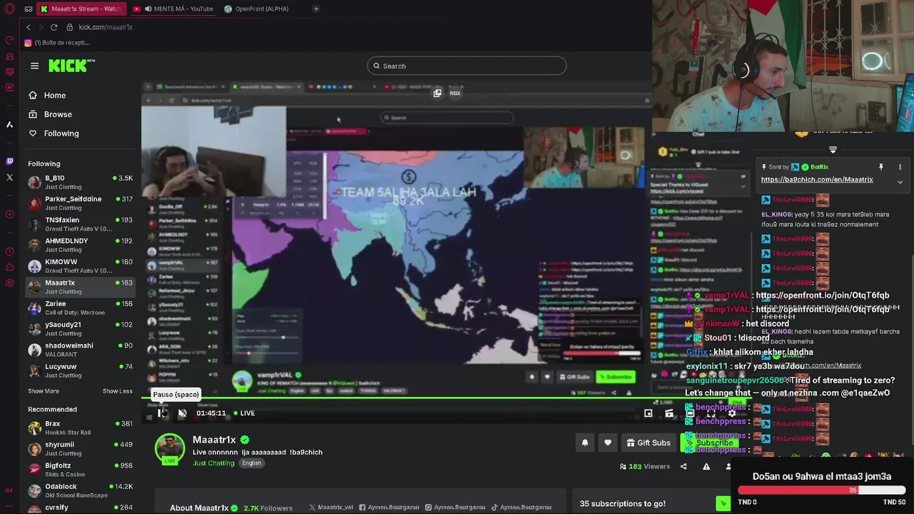Open Instagram Boîte de réception bookmark
This screenshot has height=514, width=914.
[58, 43]
